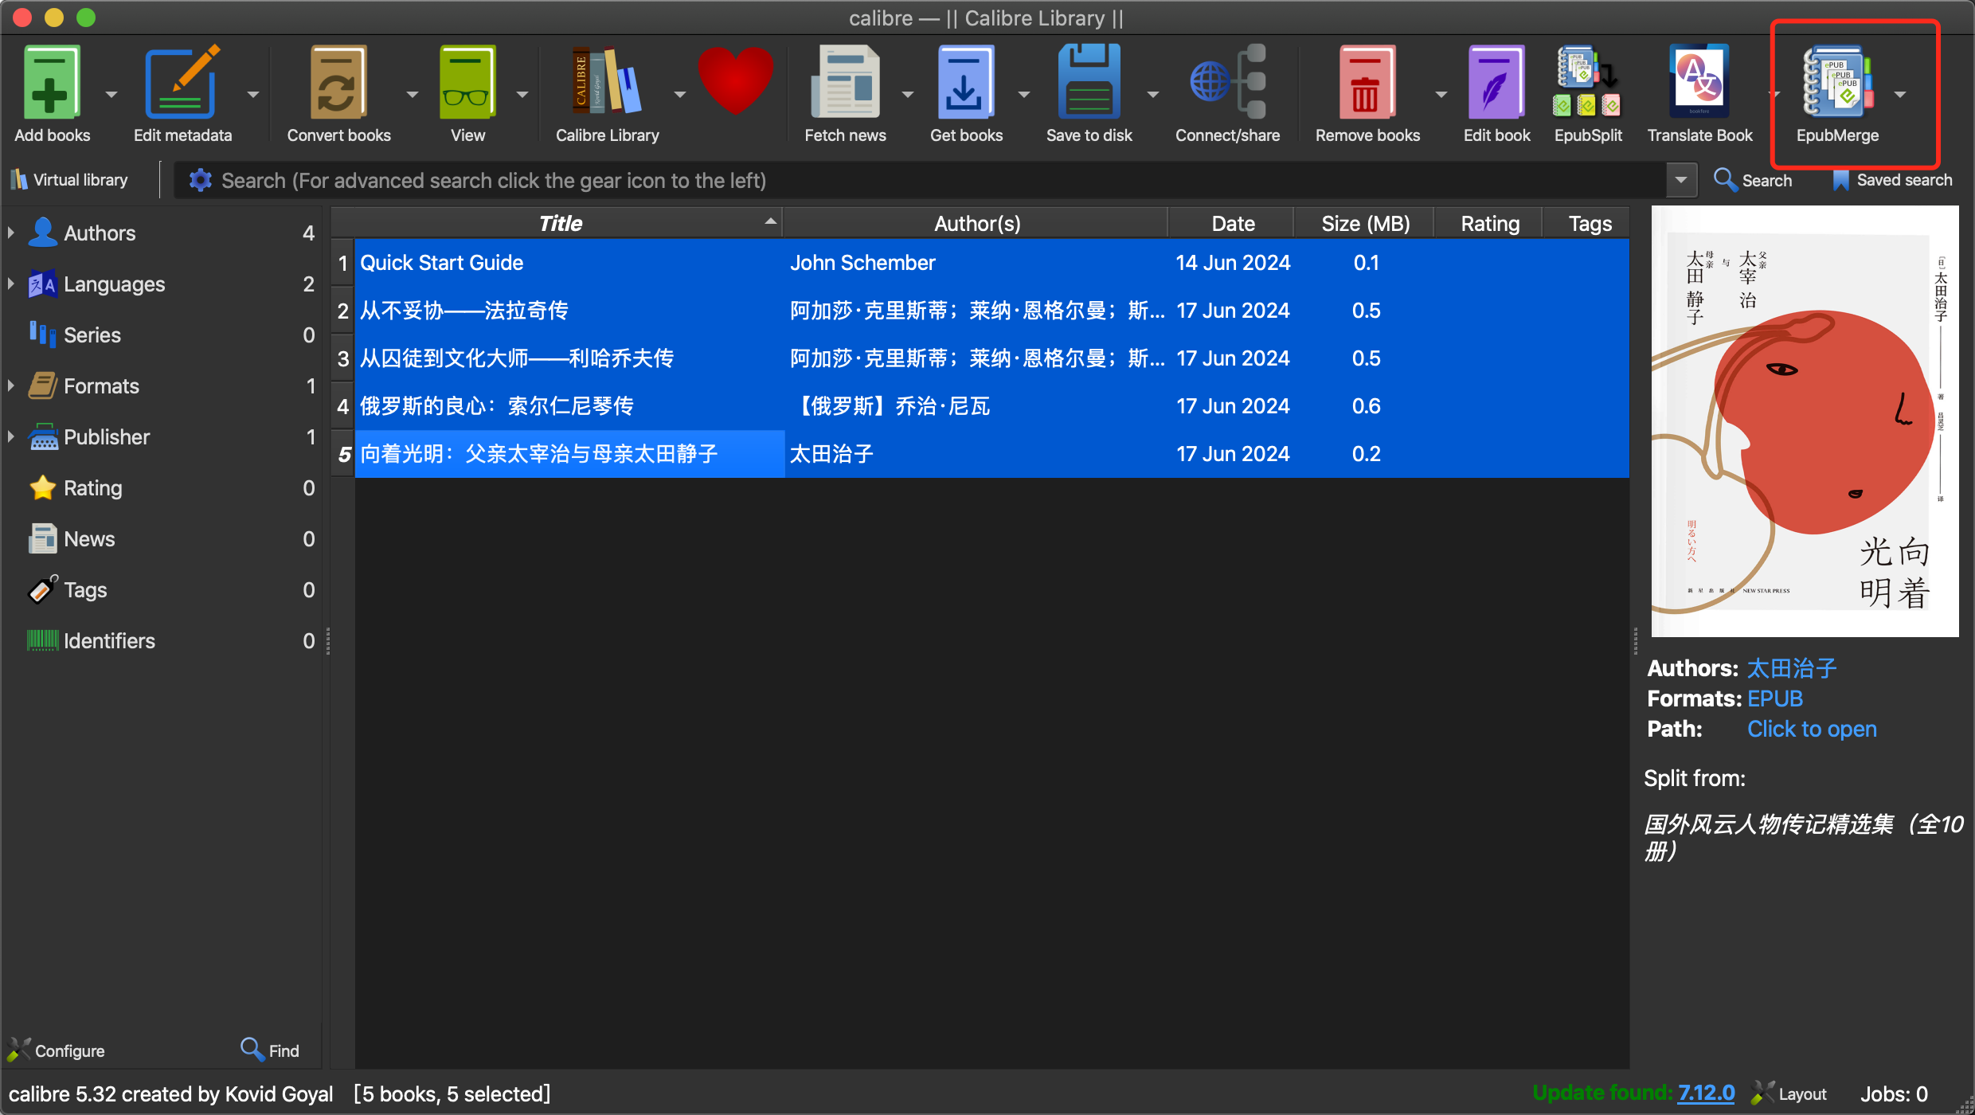Image resolution: width=1975 pixels, height=1115 pixels.
Task: Open the Edit metadata tool
Action: 182,82
